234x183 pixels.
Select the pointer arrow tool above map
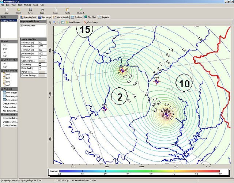[x=50, y=22]
